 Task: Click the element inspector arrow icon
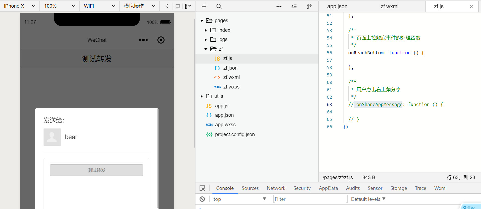tap(202, 188)
